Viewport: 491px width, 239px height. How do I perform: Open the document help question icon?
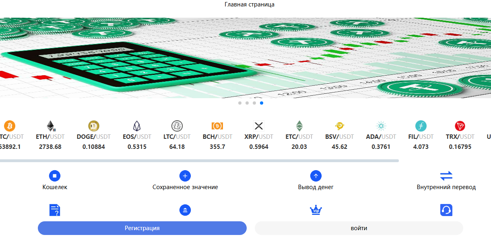click(x=55, y=210)
